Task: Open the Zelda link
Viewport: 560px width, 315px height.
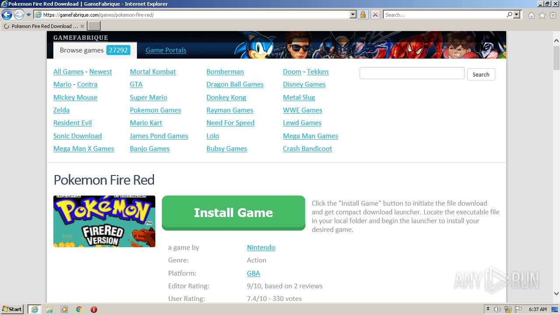Action: click(x=61, y=110)
